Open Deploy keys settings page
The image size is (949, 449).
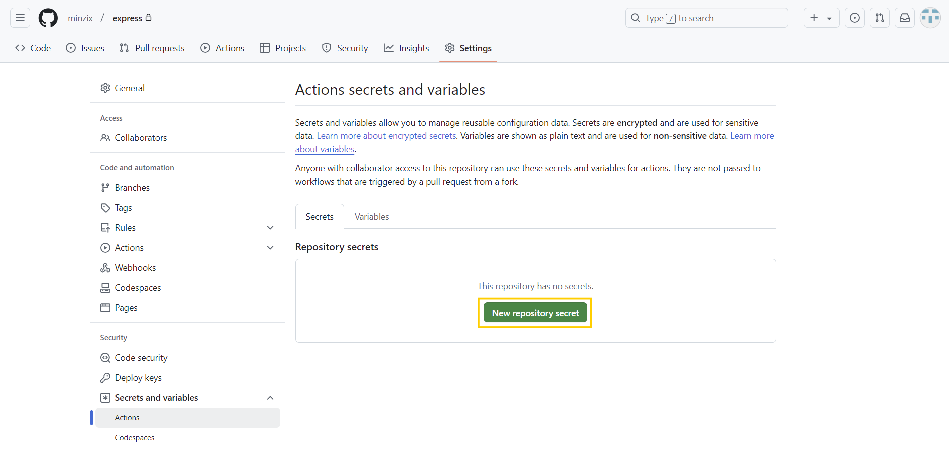click(138, 378)
